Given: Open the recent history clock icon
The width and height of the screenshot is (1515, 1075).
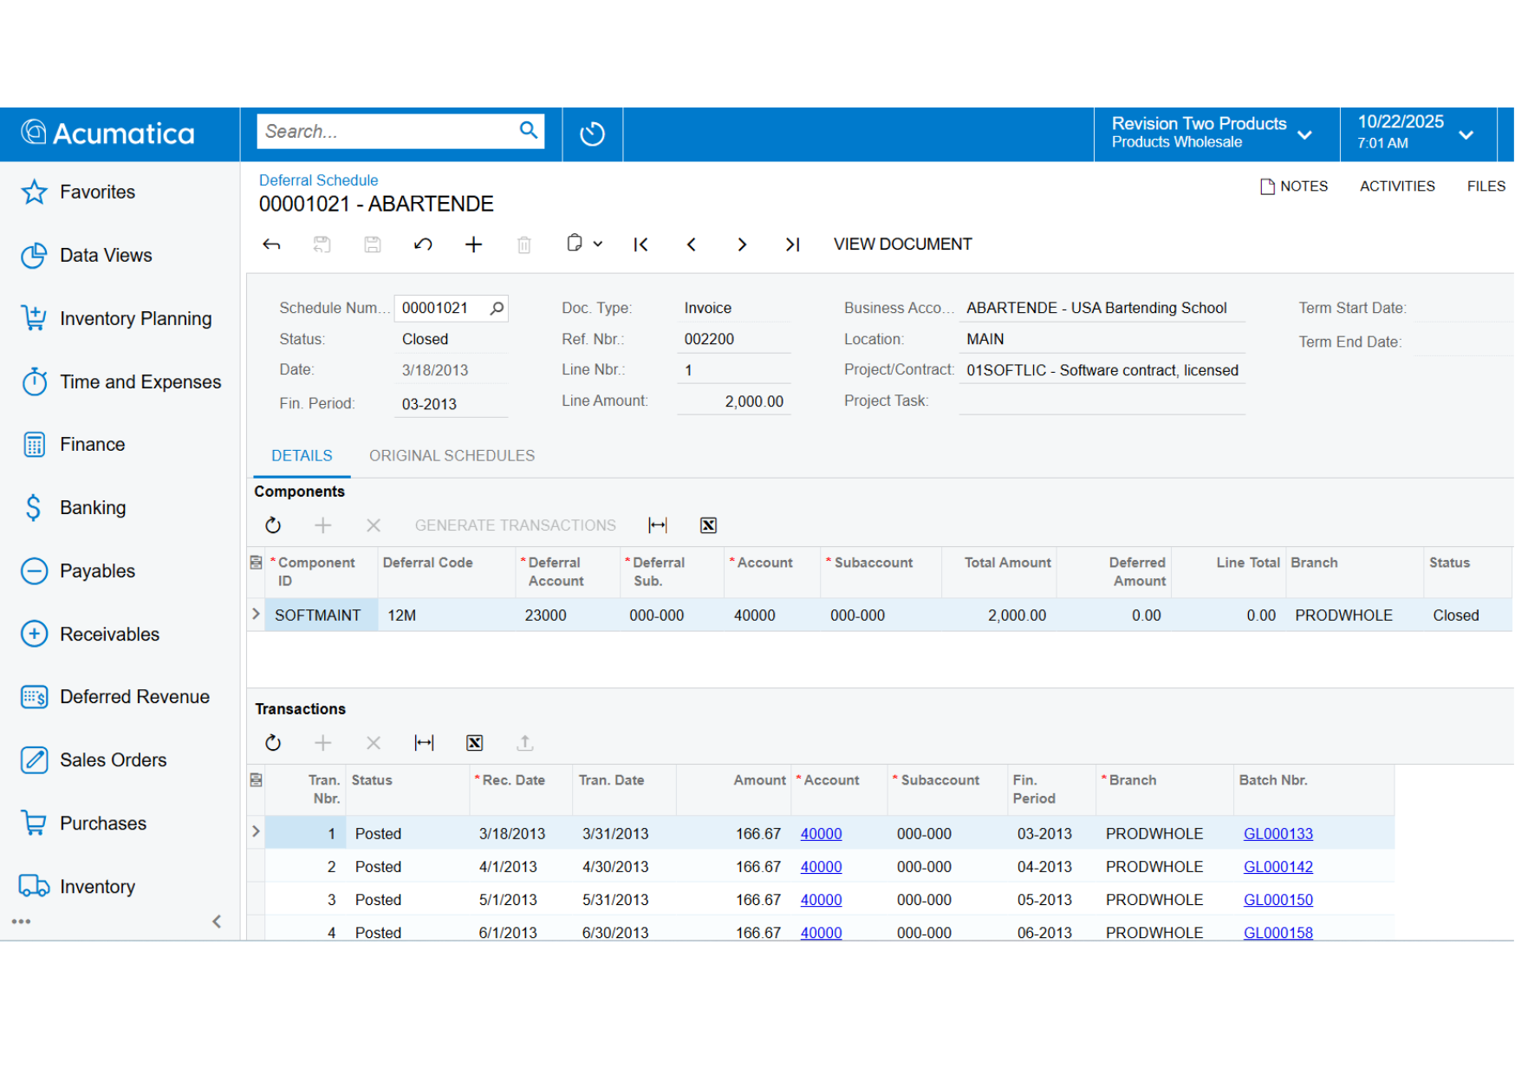Looking at the screenshot, I should click(x=592, y=134).
